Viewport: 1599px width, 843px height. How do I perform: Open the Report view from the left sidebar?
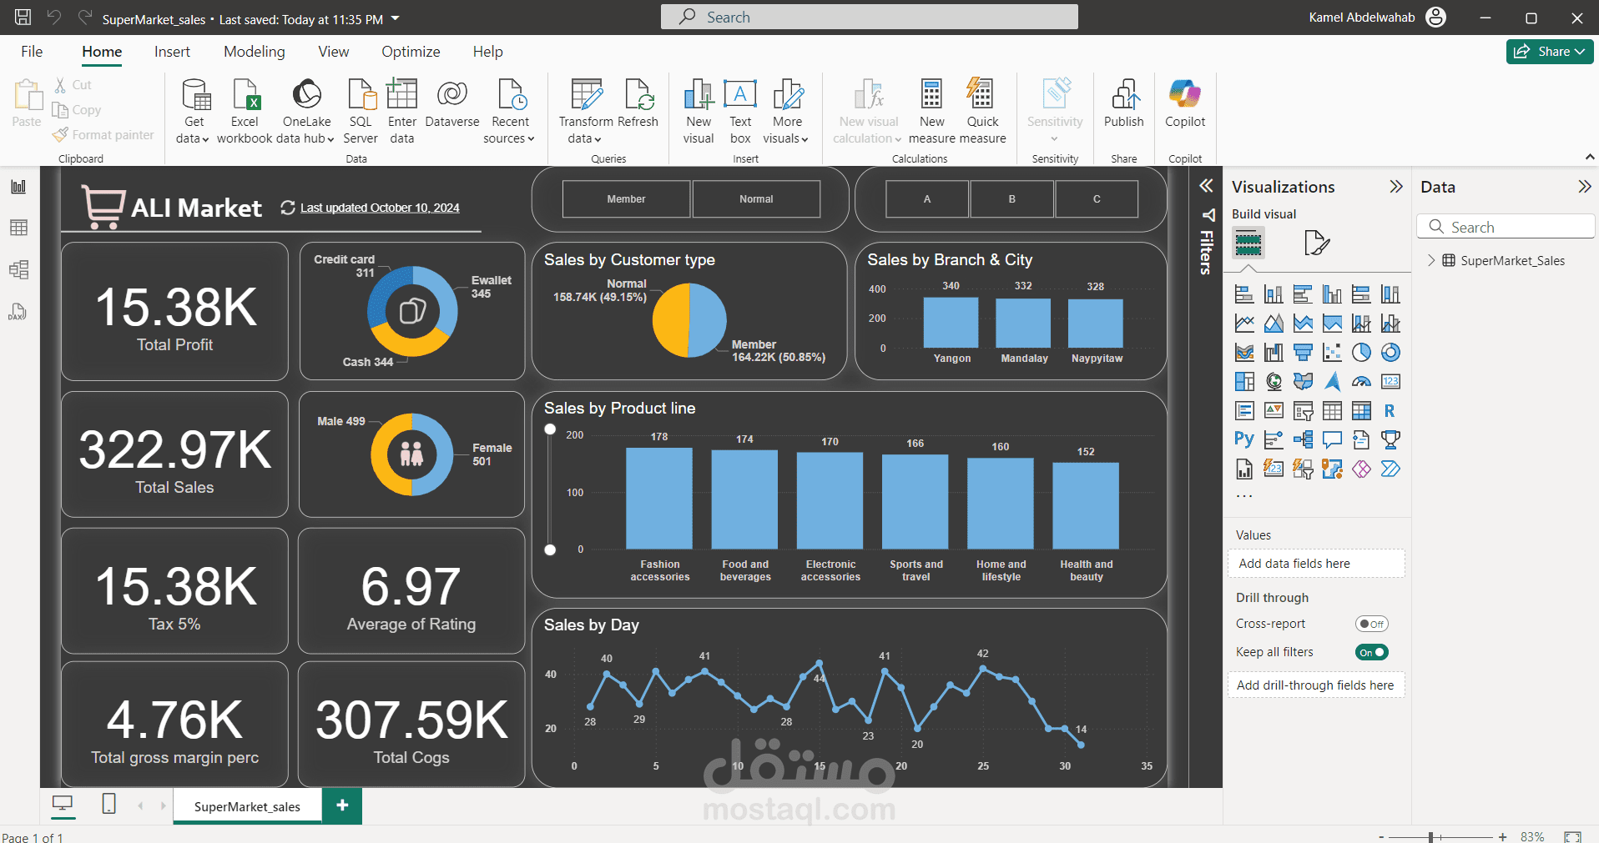coord(18,187)
